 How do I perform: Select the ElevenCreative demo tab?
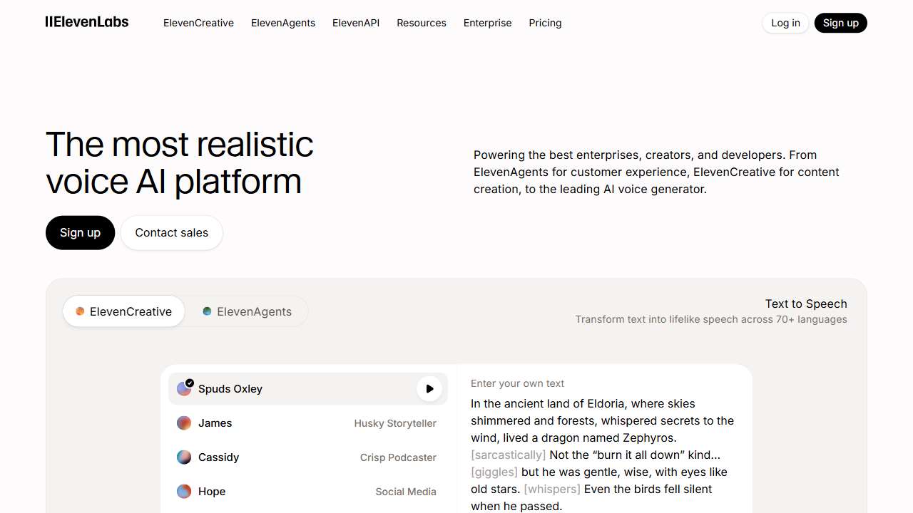pyautogui.click(x=124, y=311)
